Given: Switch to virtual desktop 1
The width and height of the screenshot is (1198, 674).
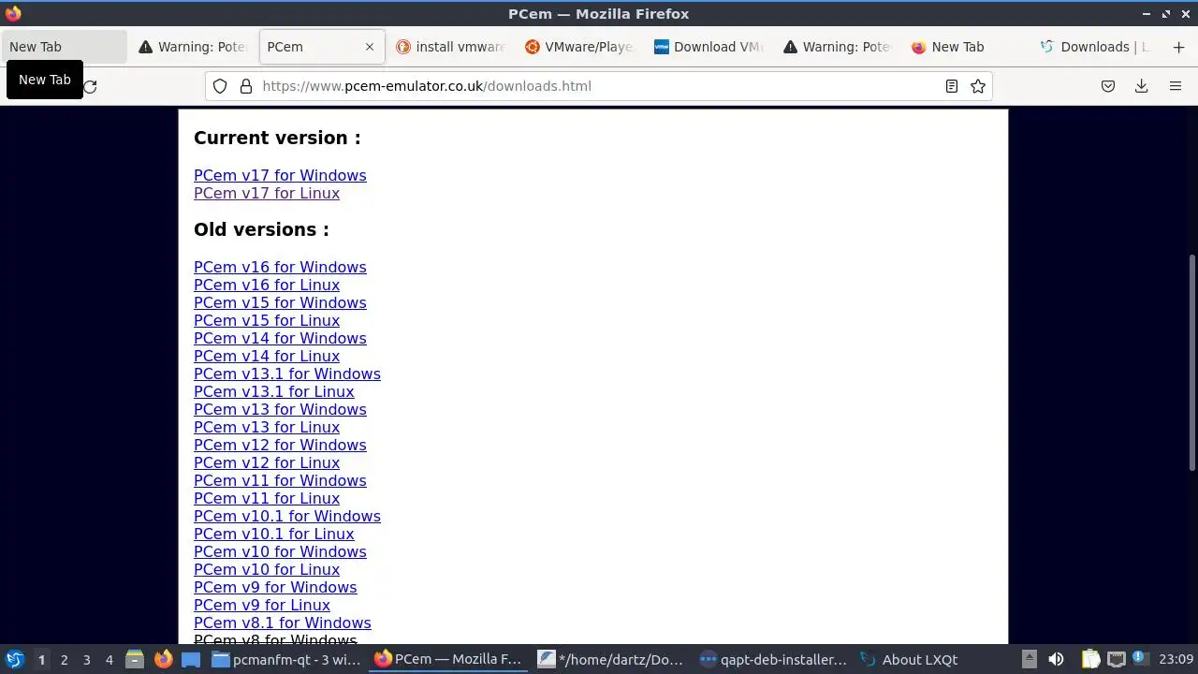Looking at the screenshot, I should [x=41, y=659].
